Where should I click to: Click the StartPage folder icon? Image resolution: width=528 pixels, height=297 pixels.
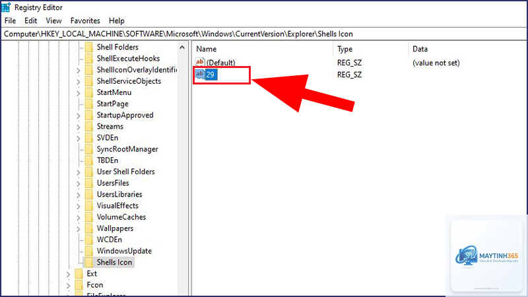tap(89, 104)
